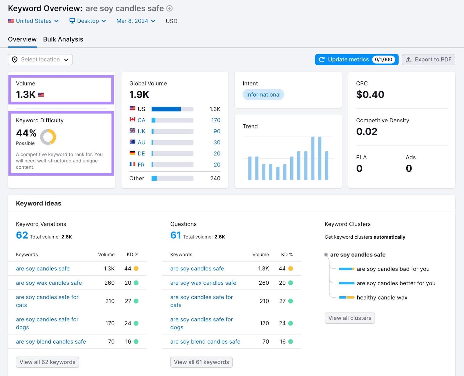Click the upload icon in Export to PDF
464x376 pixels.
click(x=409, y=59)
